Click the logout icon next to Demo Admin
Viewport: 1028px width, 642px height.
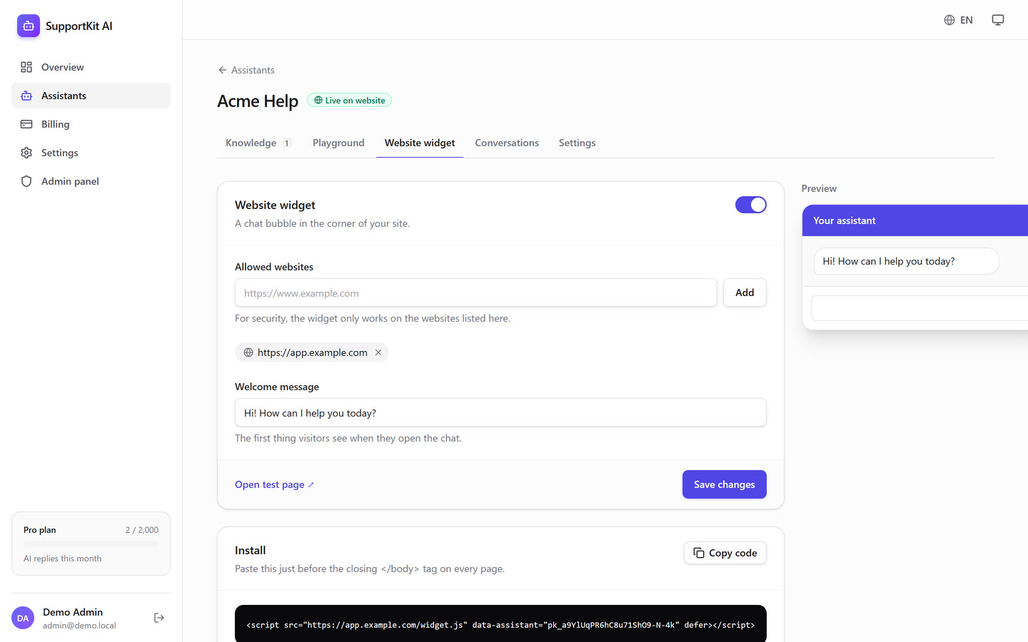coord(159,618)
